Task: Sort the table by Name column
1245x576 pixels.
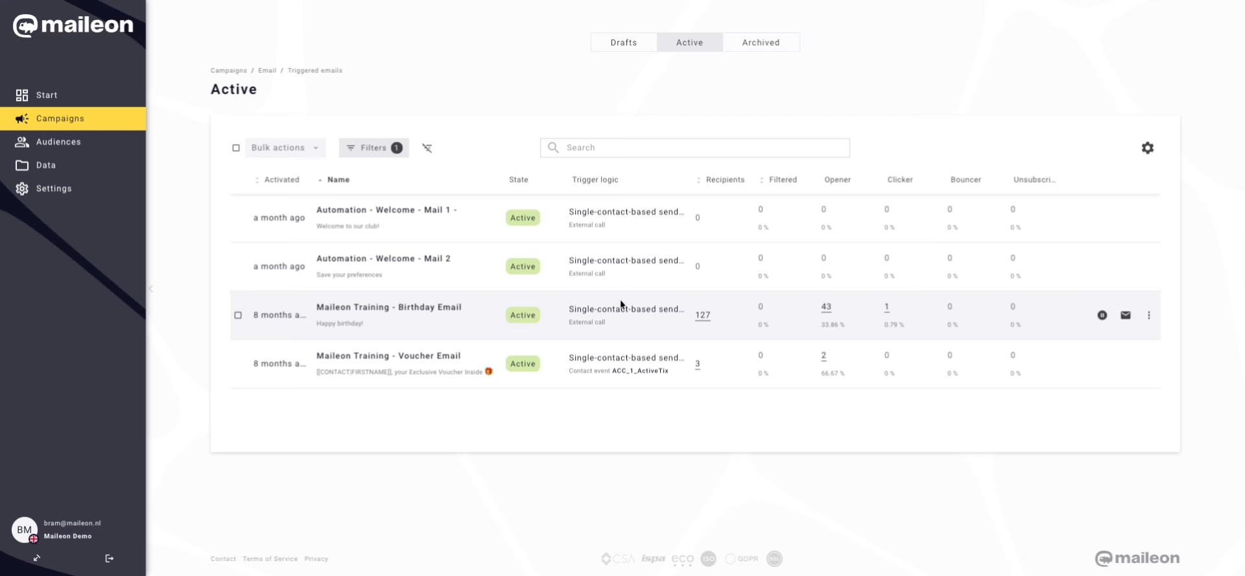Action: (338, 180)
